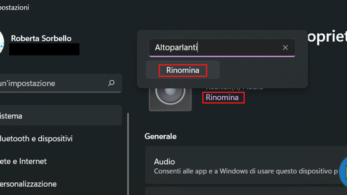The height and width of the screenshot is (195, 347).
Task: Click the redacted email under user name
Action: coord(44,49)
